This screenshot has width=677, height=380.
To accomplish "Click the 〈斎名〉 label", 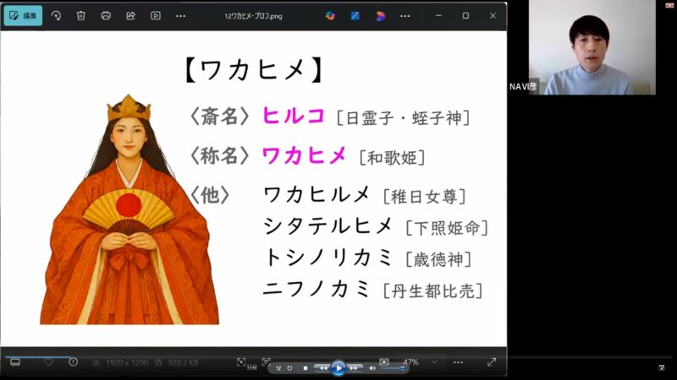I will pos(219,117).
